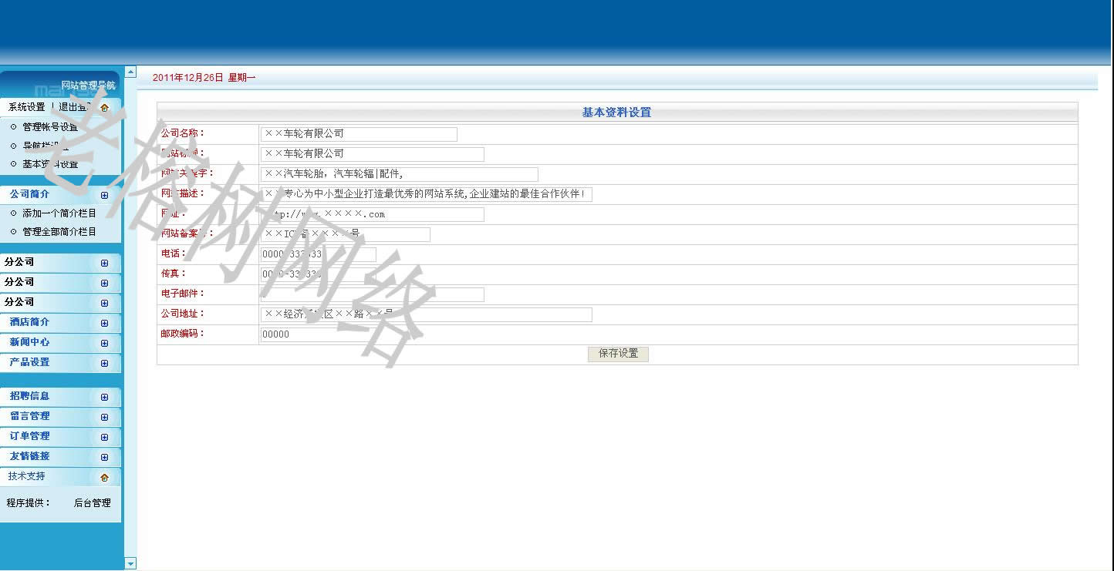Click the 程序提供: label
Screen dimensions: 1114x571
pyautogui.click(x=29, y=503)
